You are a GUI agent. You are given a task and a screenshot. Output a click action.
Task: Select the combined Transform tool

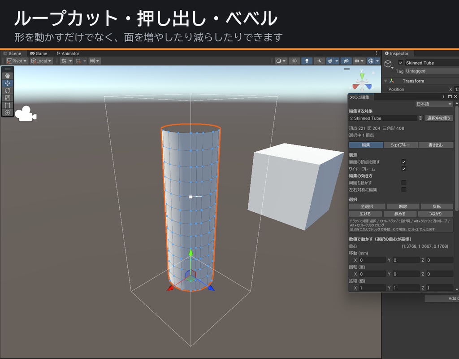point(8,113)
